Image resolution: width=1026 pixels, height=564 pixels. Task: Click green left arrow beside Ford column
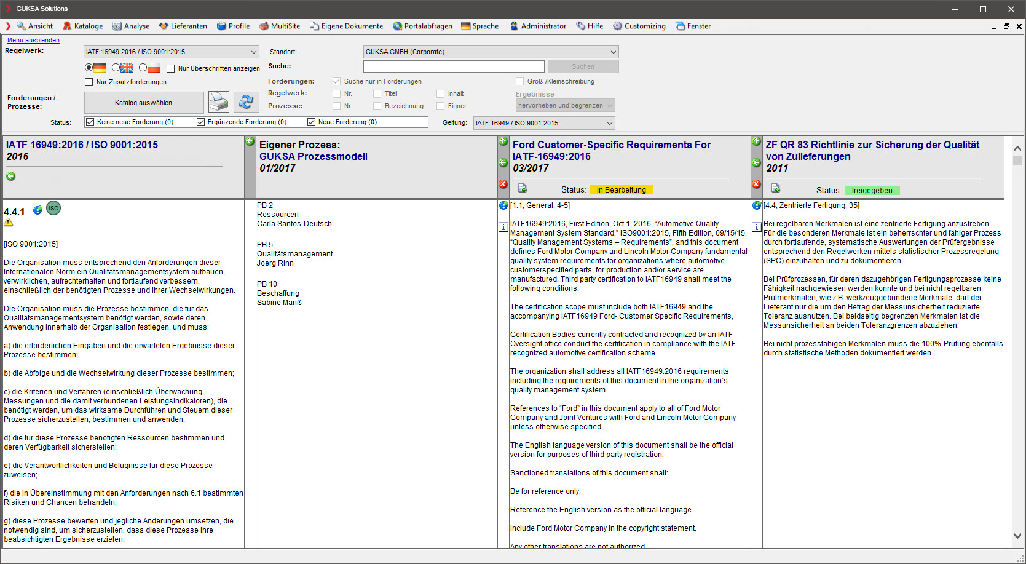coord(503,163)
